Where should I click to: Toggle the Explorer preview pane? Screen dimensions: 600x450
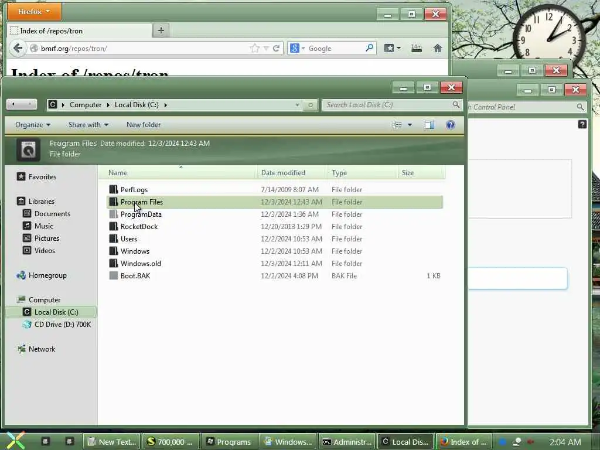coord(429,125)
